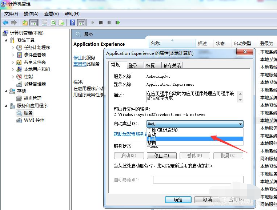Choose 禁用 from startup type list
The width and height of the screenshot is (277, 210).
point(152,143)
